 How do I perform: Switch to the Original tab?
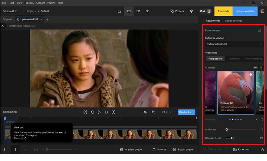[7, 19]
